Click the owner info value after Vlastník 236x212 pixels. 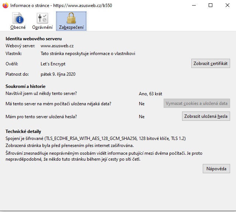pos(88,54)
